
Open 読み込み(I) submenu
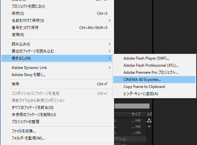tap(57, 44)
